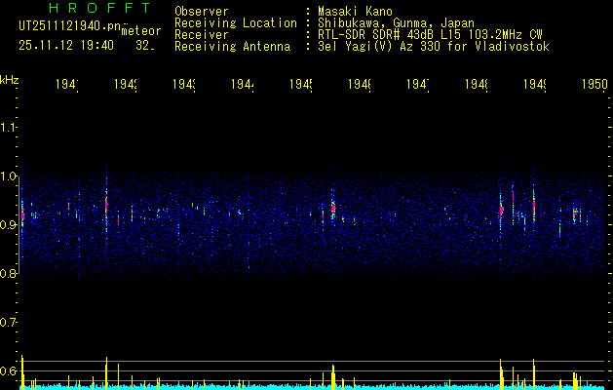
Task: Click the Receiver label
Action: pos(202,35)
